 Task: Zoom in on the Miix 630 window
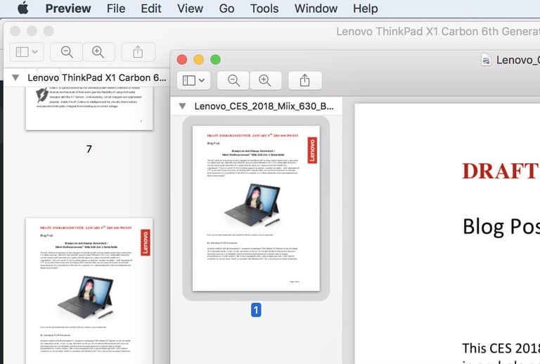pyautogui.click(x=265, y=81)
